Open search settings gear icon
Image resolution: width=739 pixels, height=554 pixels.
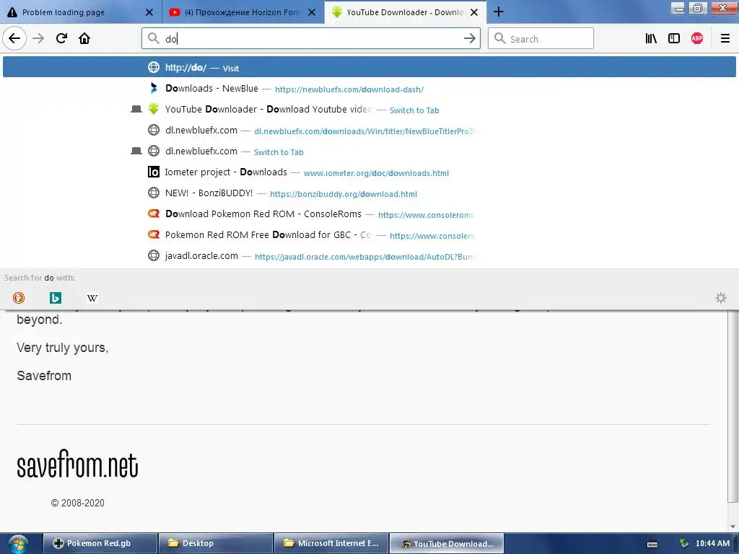point(721,298)
